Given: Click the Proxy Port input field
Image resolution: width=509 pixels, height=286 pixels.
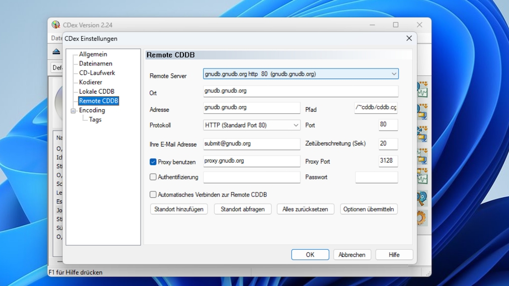Looking at the screenshot, I should (388, 161).
